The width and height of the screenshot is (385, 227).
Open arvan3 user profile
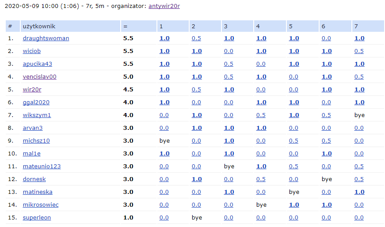(x=33, y=128)
